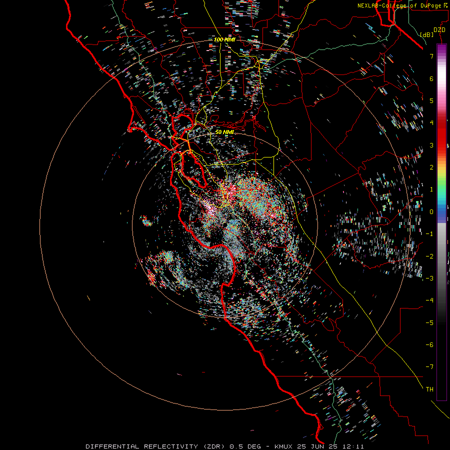Click the positive 3 value on color scale
Screen dimensions: 450x450
(431, 145)
